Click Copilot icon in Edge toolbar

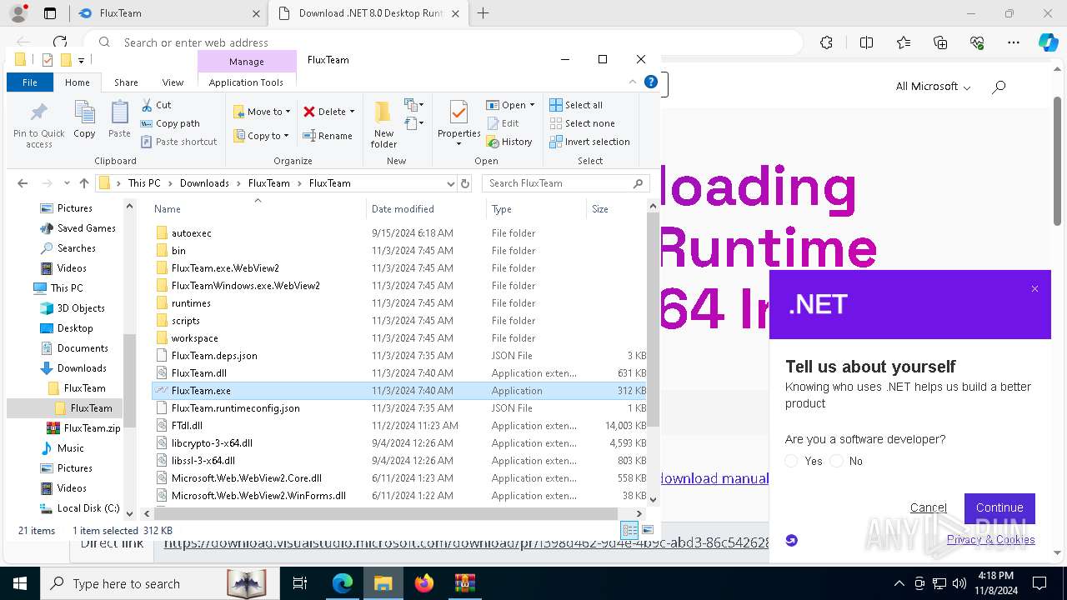(1048, 42)
